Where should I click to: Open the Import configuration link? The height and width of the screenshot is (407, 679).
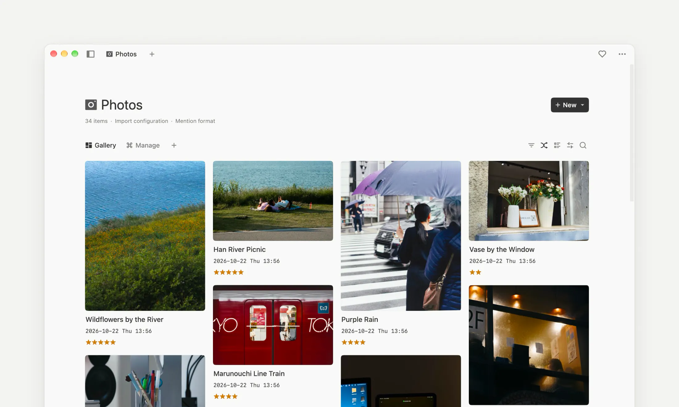(141, 121)
